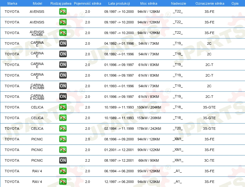Select the 08.1992 -> 01.1996 production years cell

pyautogui.click(x=119, y=54)
